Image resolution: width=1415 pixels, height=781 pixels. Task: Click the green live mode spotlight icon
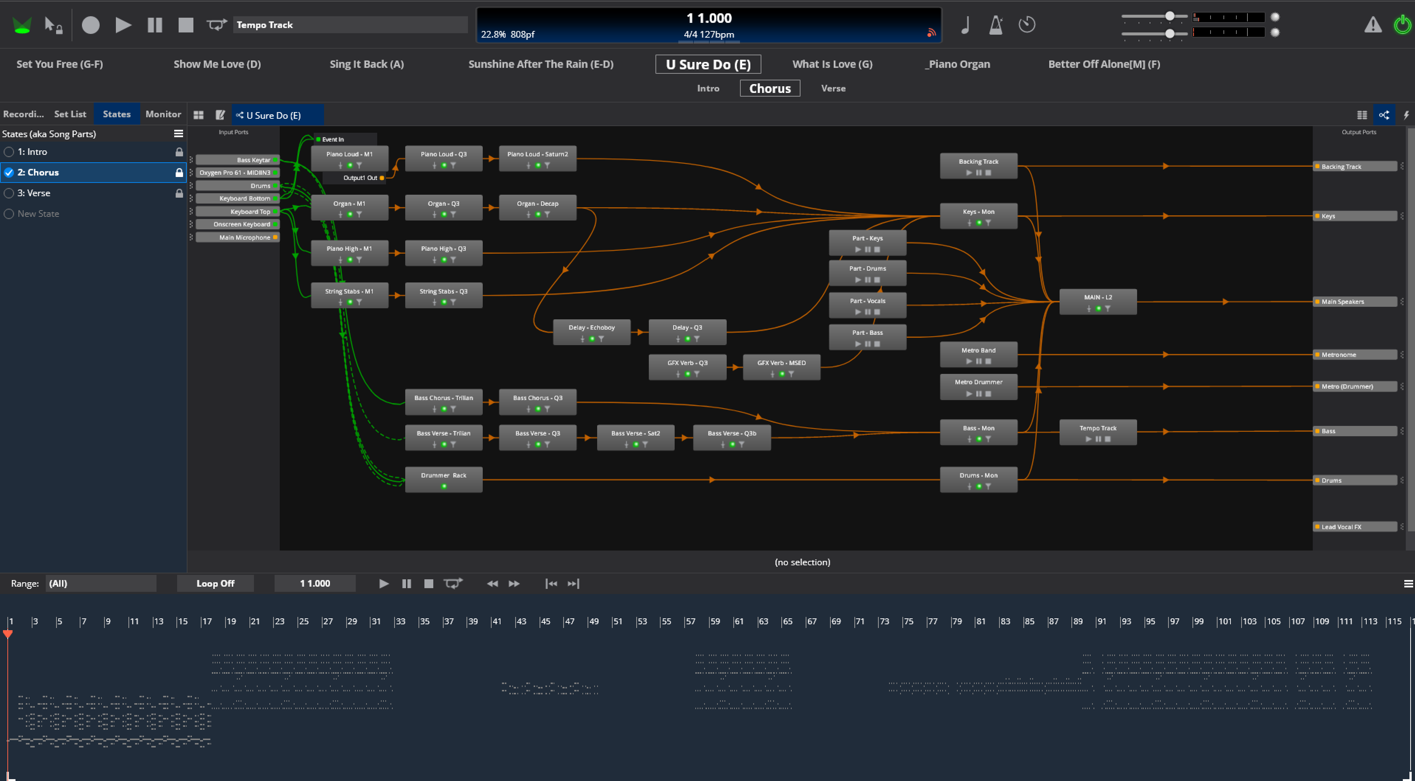click(x=21, y=25)
